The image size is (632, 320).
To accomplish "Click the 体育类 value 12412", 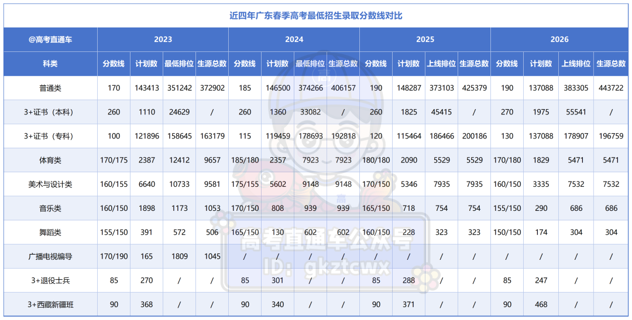I will pyautogui.click(x=180, y=161).
